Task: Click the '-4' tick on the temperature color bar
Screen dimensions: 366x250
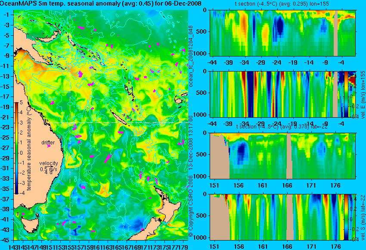Action: pyautogui.click(x=21, y=193)
